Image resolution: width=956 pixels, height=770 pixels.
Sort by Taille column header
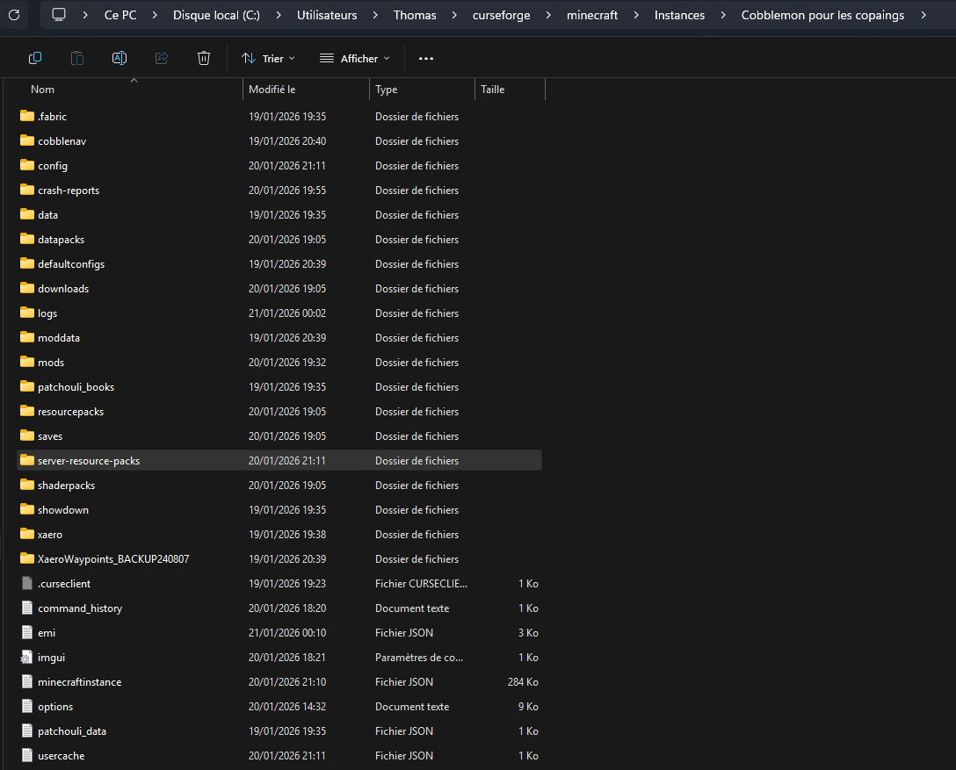[492, 90]
